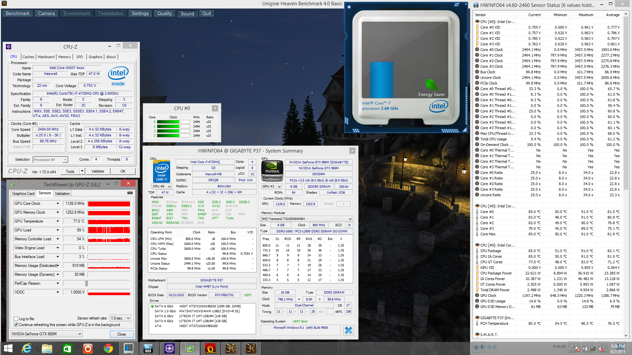Open Google Chrome from the taskbar
Viewport: 632px width, 355px height.
coord(108,348)
